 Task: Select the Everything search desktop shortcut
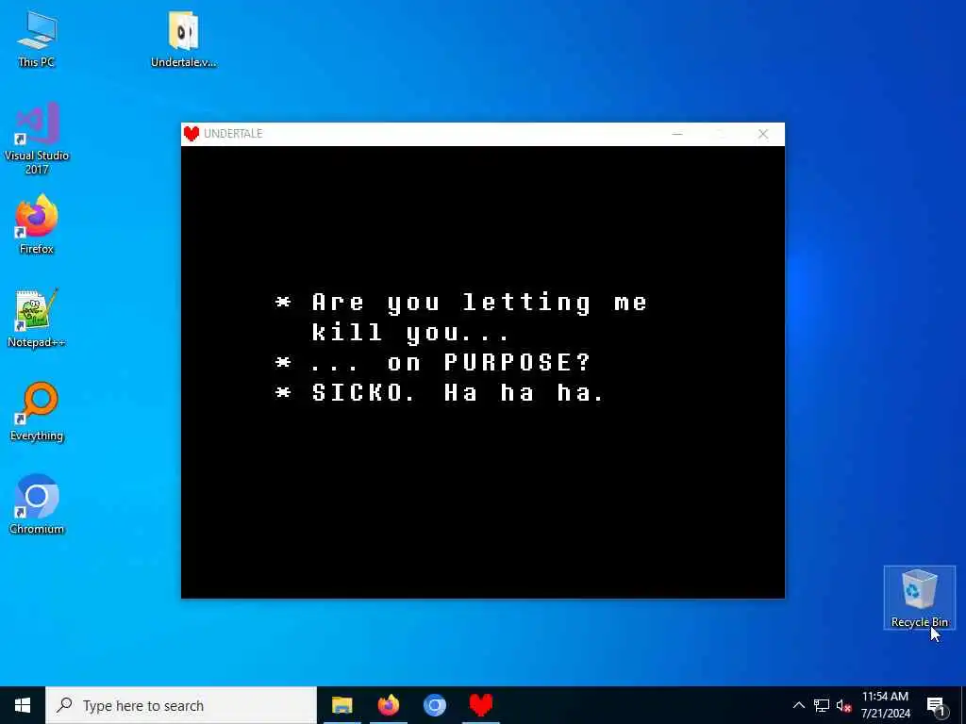pos(37,411)
